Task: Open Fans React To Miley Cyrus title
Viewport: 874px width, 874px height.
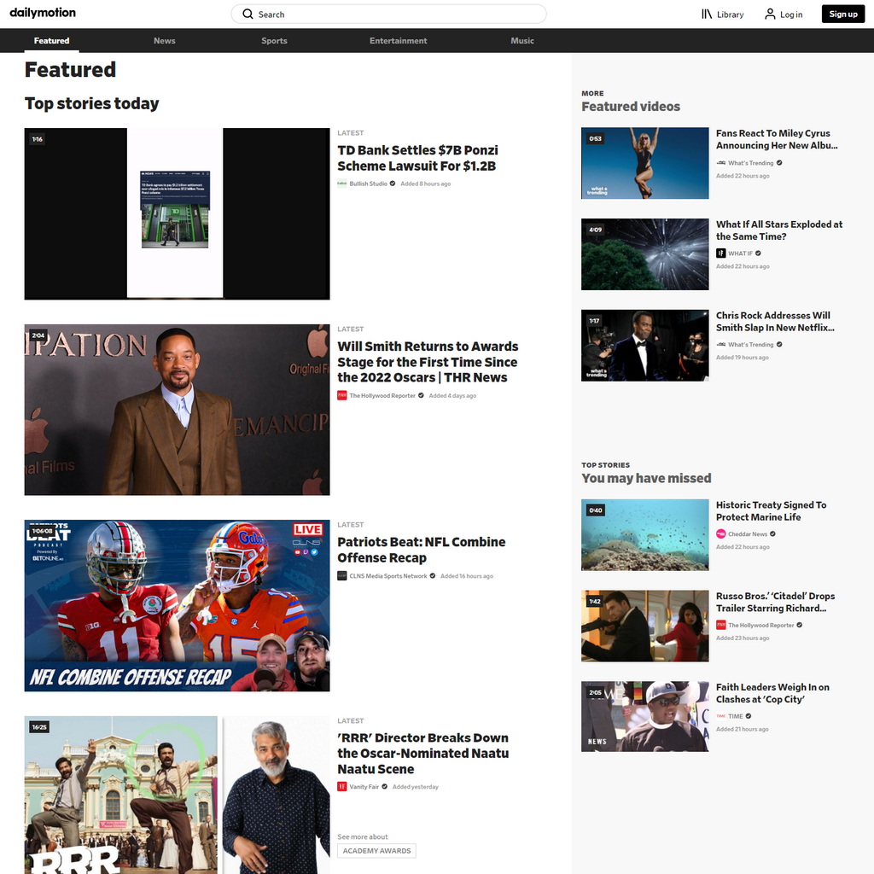Action: click(x=777, y=139)
